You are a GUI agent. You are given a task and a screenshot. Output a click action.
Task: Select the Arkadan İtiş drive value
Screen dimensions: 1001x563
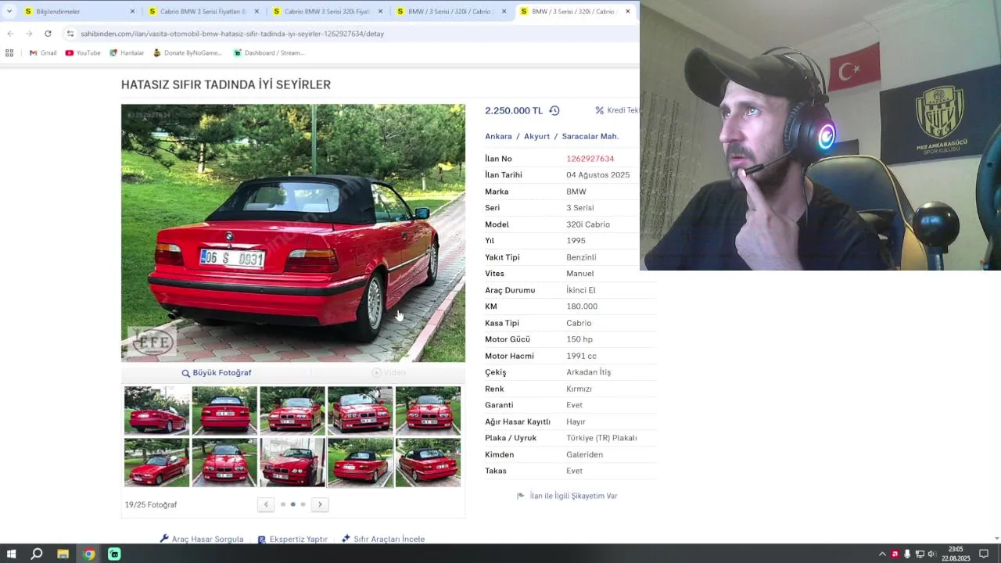(589, 372)
